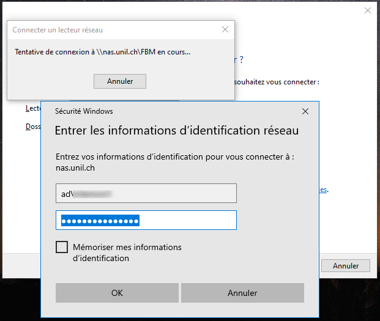The height and width of the screenshot is (321, 380).
Task: Click the Entrer les informations d'identification réseau heading
Action: tap(177, 130)
